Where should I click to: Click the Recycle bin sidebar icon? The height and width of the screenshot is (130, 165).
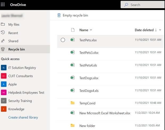[x=3, y=49]
